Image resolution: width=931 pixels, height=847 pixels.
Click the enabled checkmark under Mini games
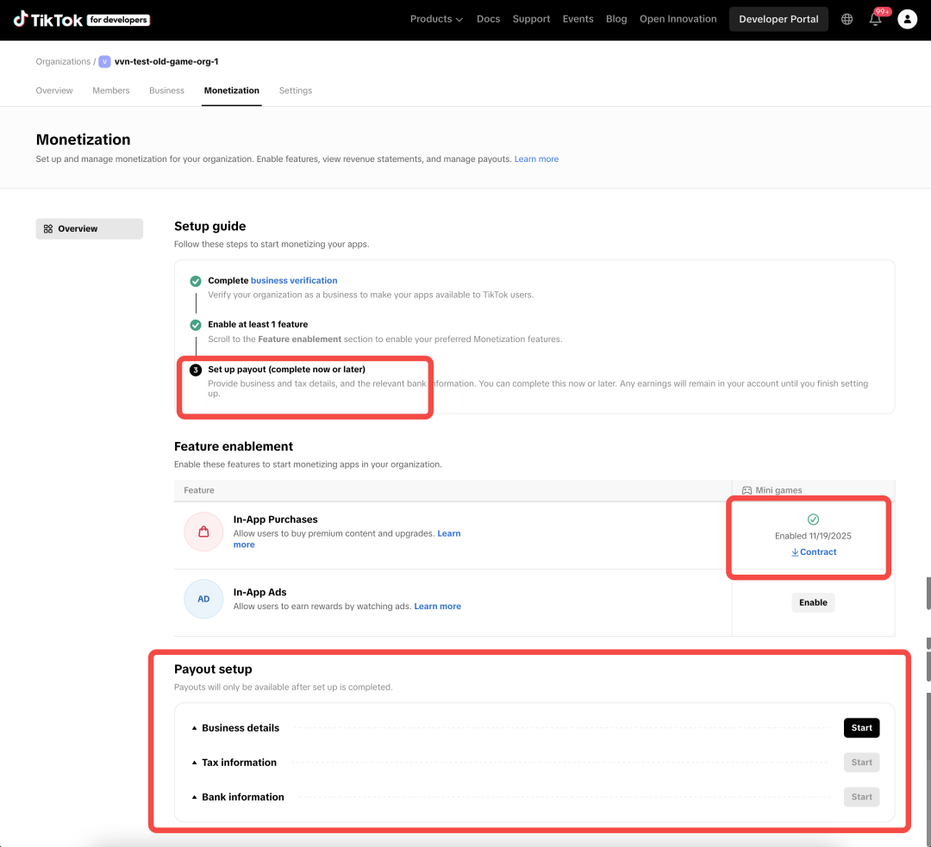[813, 520]
